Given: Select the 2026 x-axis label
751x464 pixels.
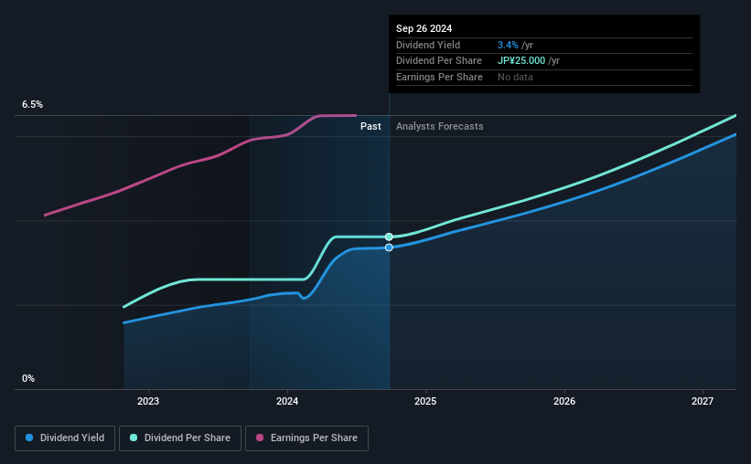Looking at the screenshot, I should click(x=564, y=401).
